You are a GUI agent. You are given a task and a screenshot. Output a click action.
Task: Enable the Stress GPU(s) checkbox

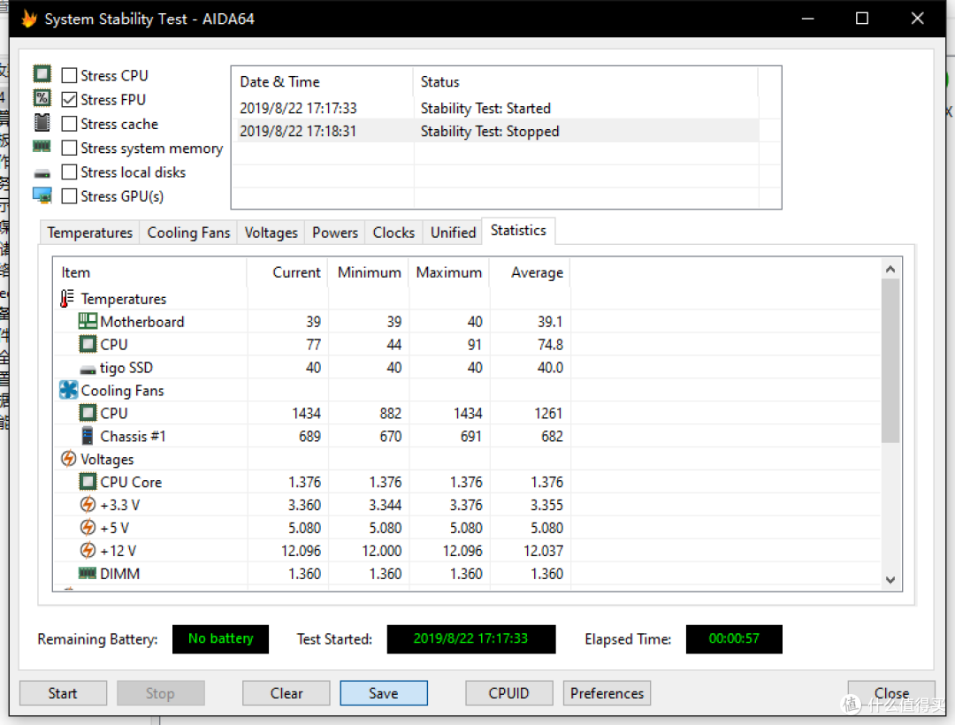pyautogui.click(x=70, y=196)
